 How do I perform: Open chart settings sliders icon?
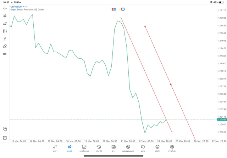5,31
